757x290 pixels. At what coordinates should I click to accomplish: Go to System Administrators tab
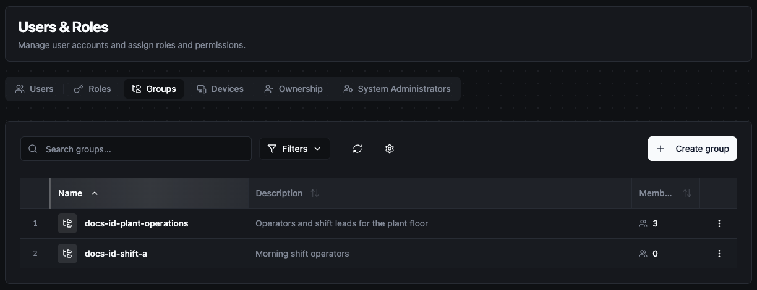click(x=397, y=89)
